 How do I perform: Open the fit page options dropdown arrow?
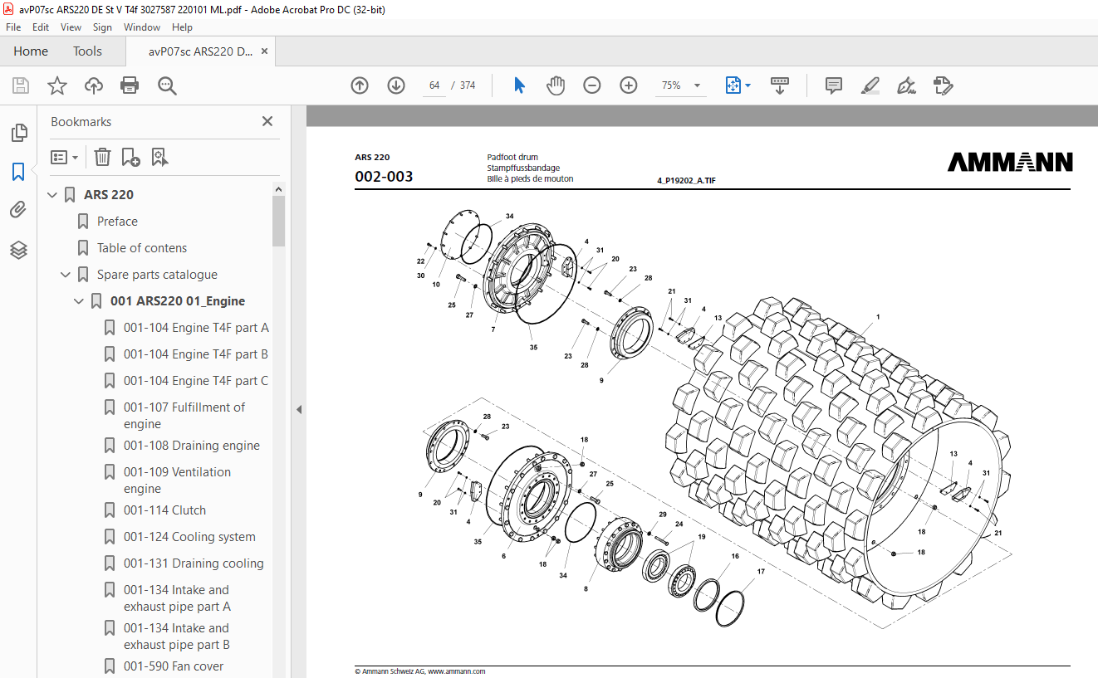(748, 85)
